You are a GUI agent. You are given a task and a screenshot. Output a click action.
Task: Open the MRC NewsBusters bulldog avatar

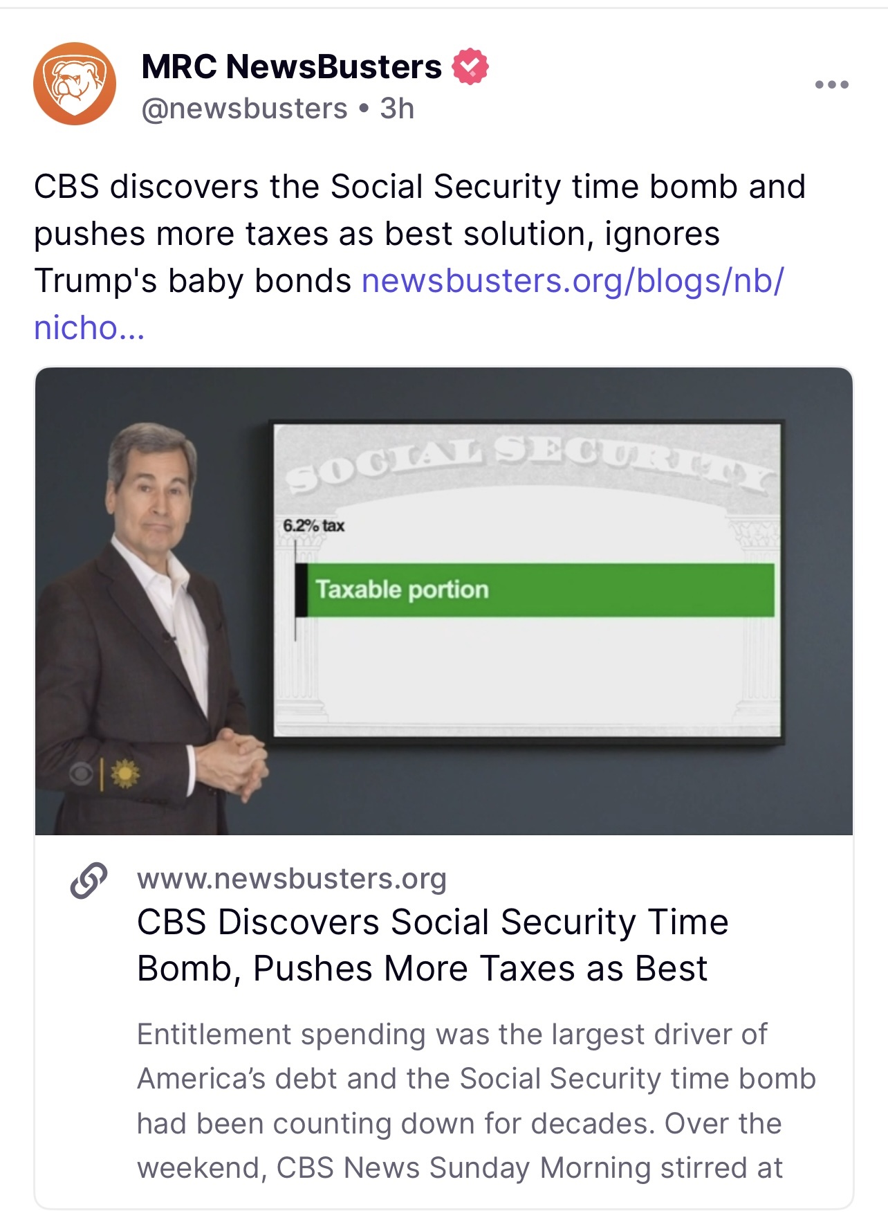point(75,84)
